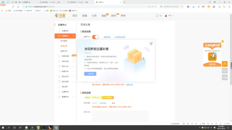Viewport: 232px width, 130px height.
Task: Open the 鱼吧 navigation item
Action: pos(123,16)
